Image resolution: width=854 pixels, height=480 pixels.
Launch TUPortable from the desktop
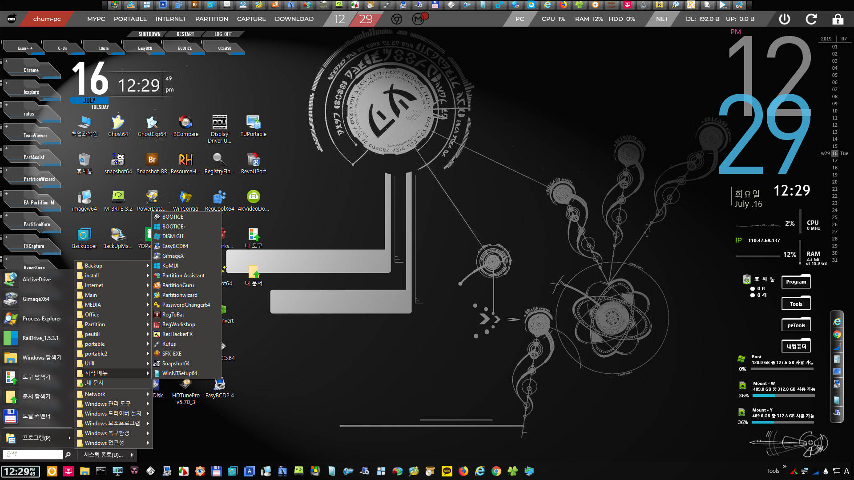point(254,126)
